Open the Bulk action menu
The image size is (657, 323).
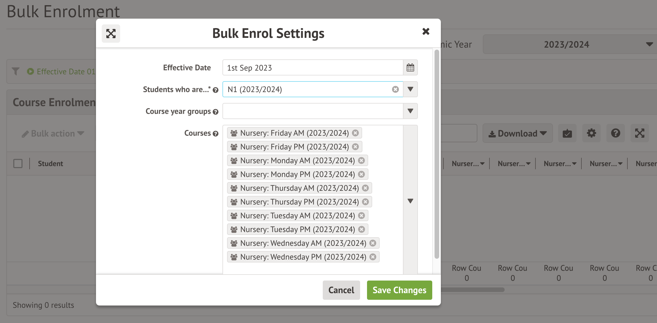click(53, 134)
